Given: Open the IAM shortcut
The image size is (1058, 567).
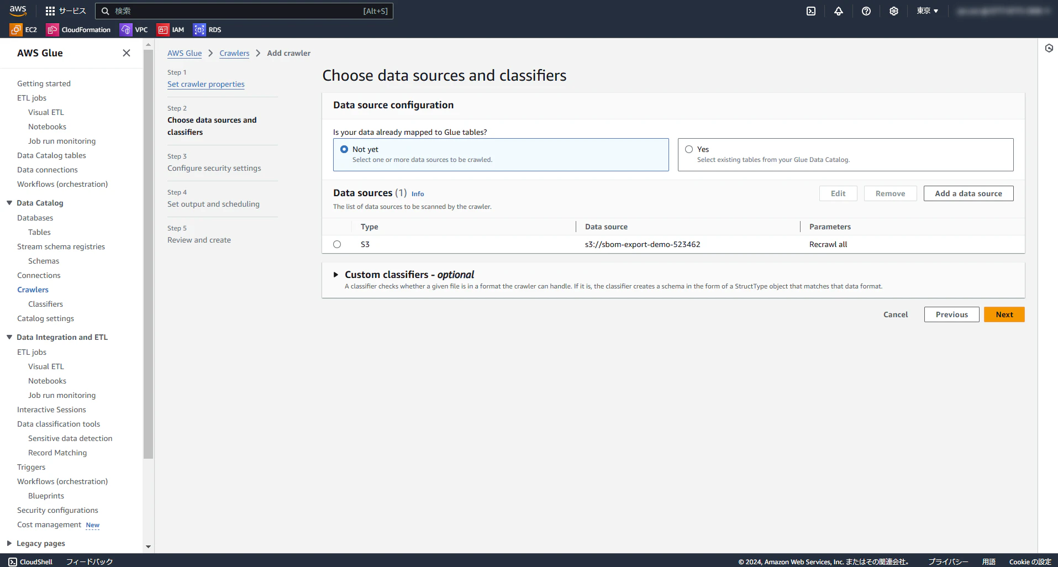Looking at the screenshot, I should [171, 30].
